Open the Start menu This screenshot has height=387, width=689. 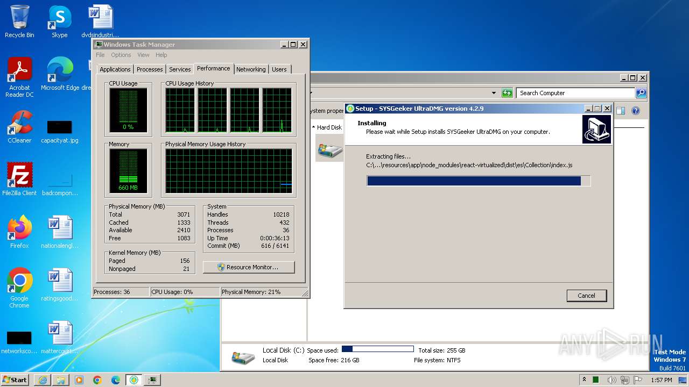(x=15, y=380)
